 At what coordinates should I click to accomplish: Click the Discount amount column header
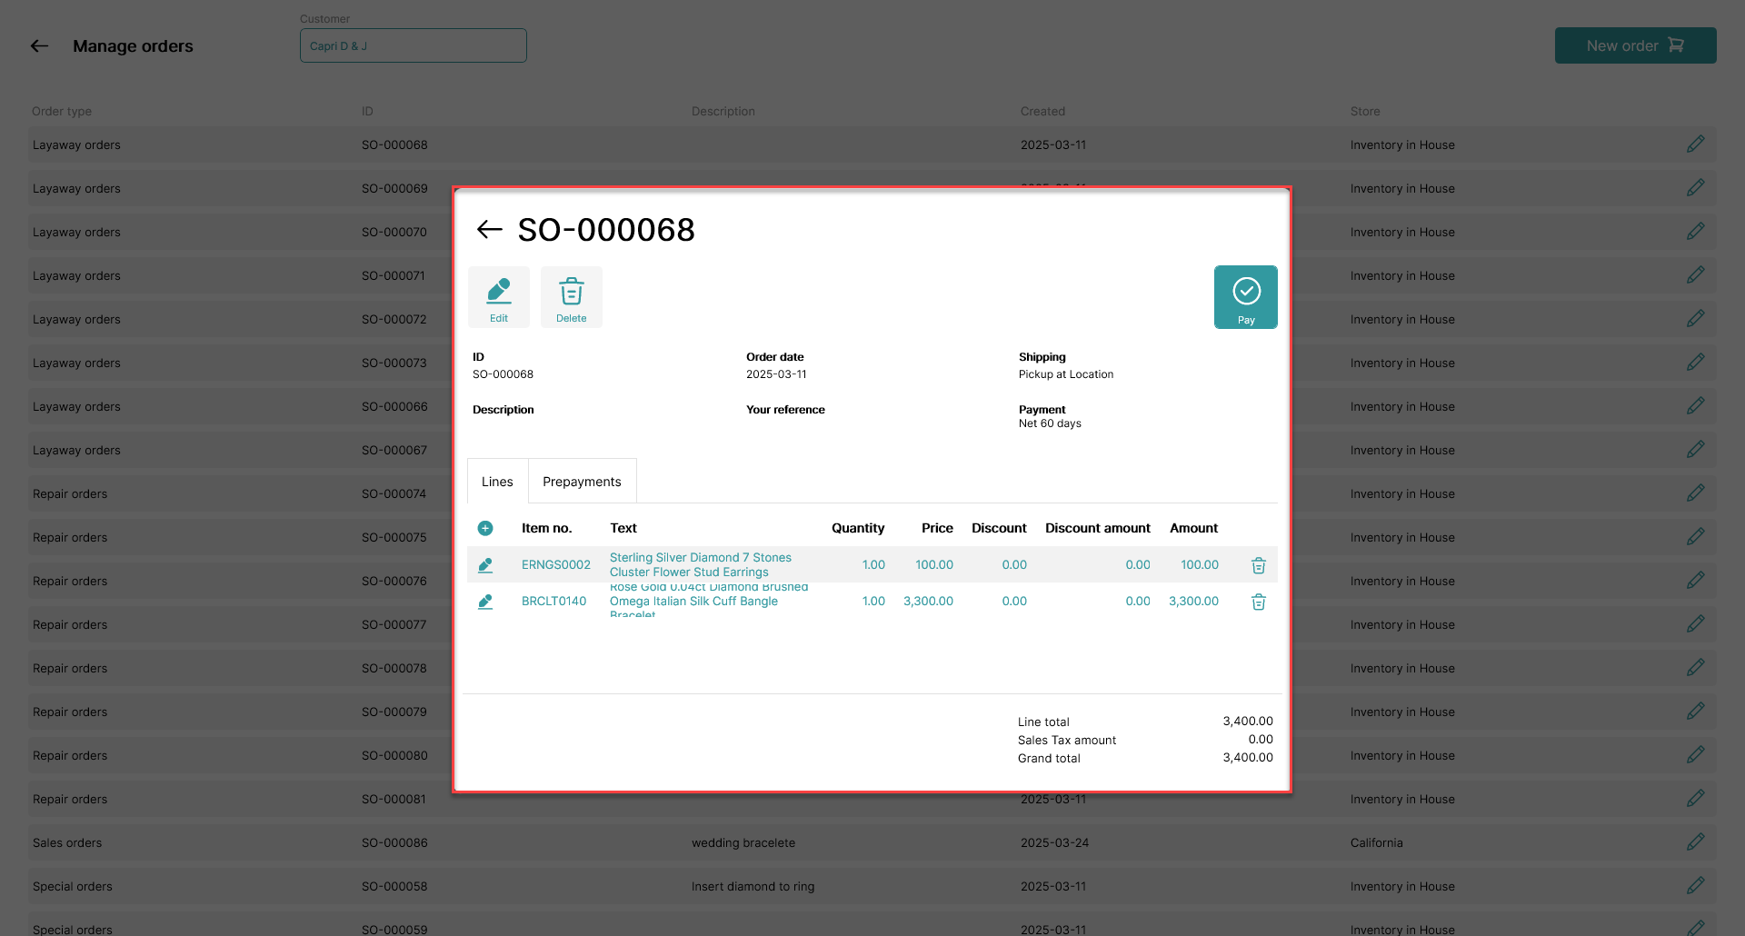[x=1098, y=528]
